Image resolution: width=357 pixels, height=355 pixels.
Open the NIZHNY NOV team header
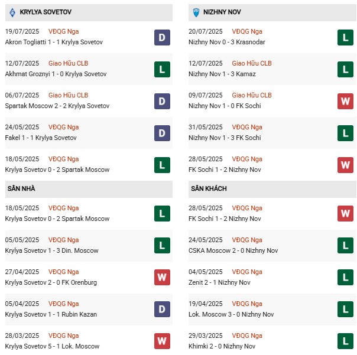pos(223,12)
